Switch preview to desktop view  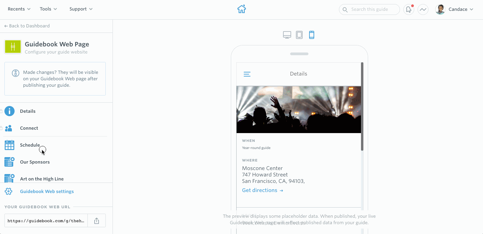pos(287,35)
